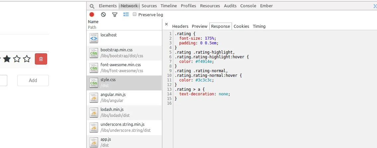Click the last empty rating star
Image resolution: width=377 pixels, height=148 pixels.
27,59
